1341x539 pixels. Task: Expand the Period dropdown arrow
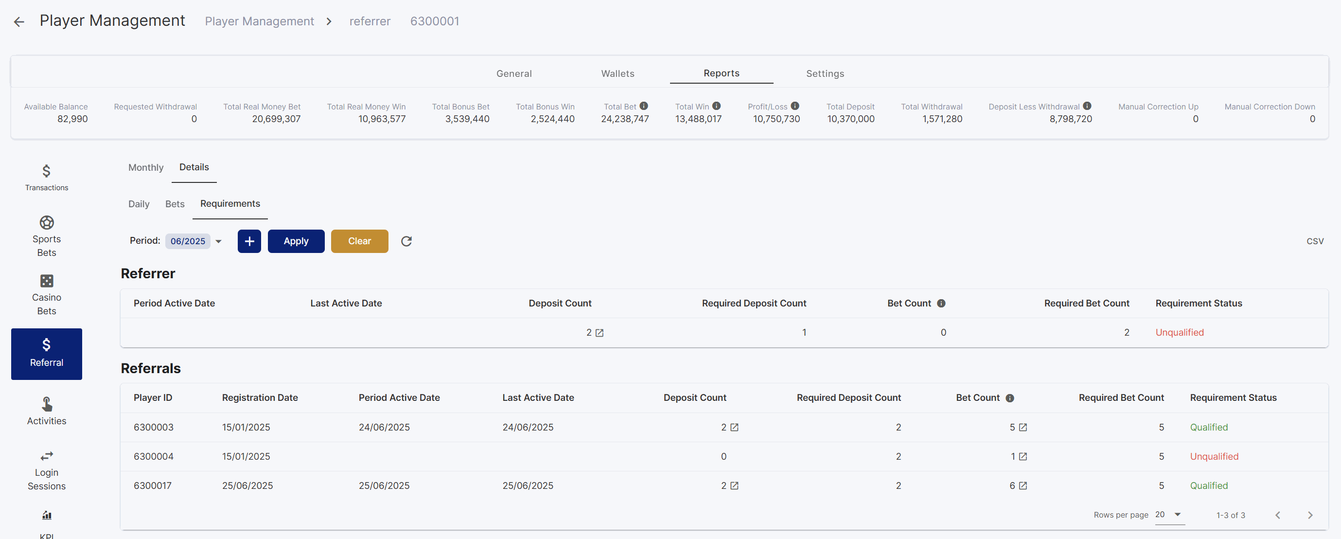pyautogui.click(x=219, y=241)
